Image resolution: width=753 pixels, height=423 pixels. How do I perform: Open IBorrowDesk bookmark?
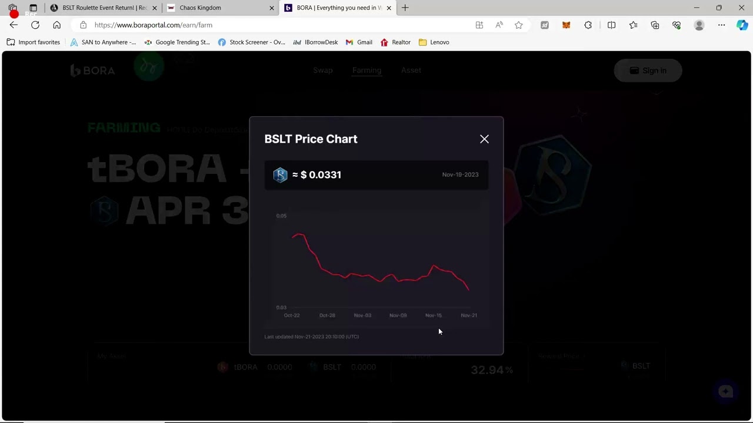pos(315,42)
